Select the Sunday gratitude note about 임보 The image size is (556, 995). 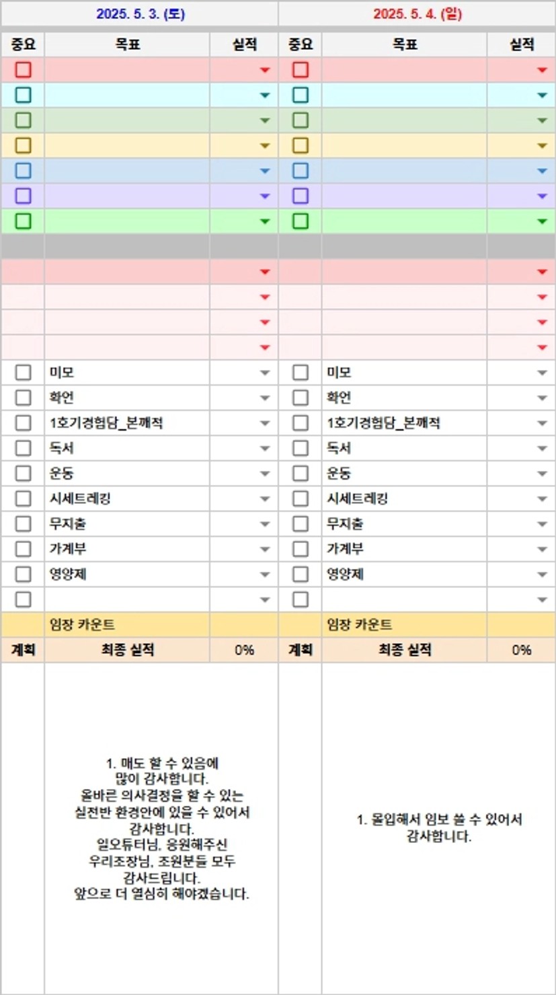click(x=439, y=828)
